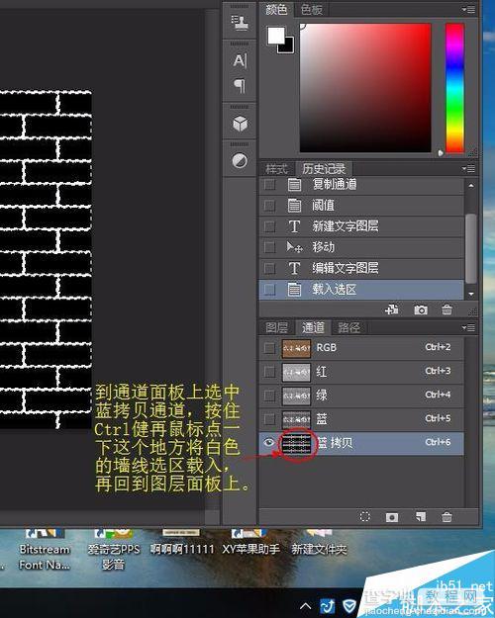
Task: Delete current history state trash icon
Action: point(446,310)
